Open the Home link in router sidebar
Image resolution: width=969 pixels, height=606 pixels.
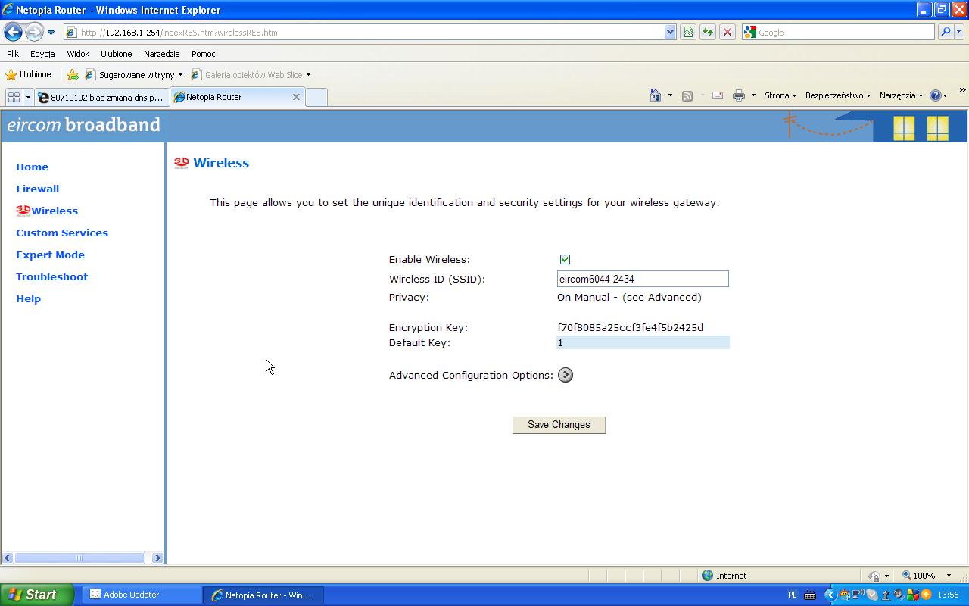[x=32, y=167]
